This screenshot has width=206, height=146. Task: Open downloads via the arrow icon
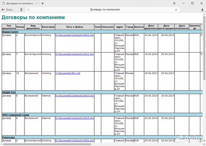tap(202, 9)
